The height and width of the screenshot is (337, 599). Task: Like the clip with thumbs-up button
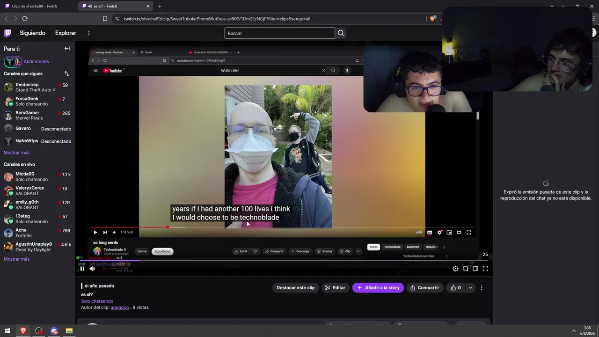pyautogui.click(x=456, y=288)
